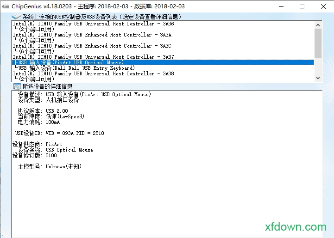Click the Unknown controller model text
Screen dimensions: 334x238
click(x=63, y=166)
